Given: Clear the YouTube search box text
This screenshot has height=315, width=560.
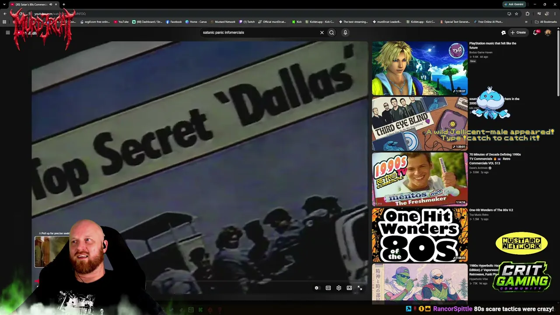Looking at the screenshot, I should click(x=322, y=32).
